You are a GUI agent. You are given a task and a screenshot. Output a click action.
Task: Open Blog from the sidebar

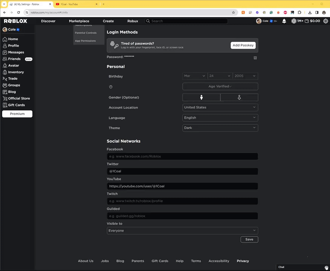(x=9, y=92)
